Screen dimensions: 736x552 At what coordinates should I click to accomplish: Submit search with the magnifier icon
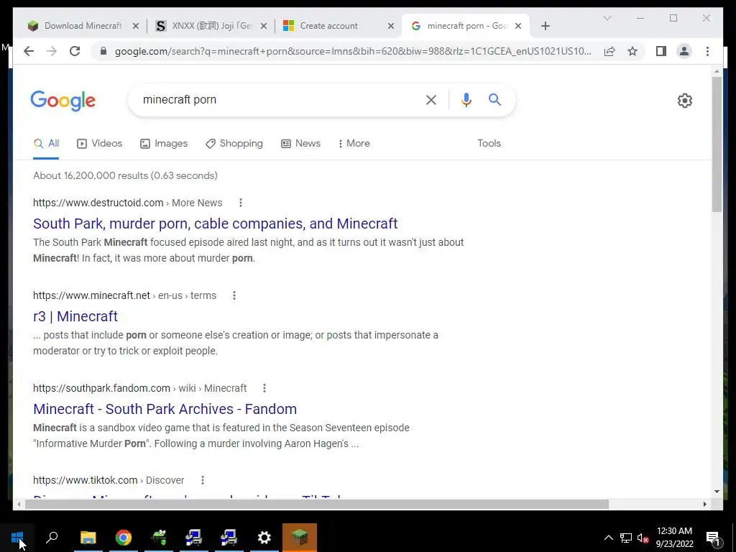pos(494,99)
